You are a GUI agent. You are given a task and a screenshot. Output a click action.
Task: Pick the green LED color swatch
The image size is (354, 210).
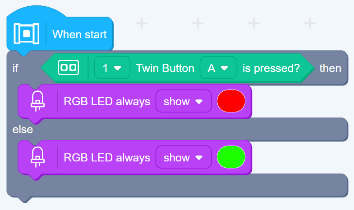tap(231, 157)
